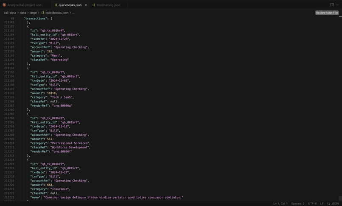Click the "qb_tx_001br7" id line
The width and height of the screenshot is (342, 206).
pyautogui.click(x=48, y=164)
